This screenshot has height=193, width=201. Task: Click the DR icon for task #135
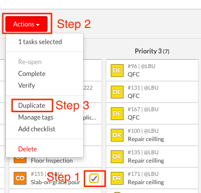tap(117, 157)
